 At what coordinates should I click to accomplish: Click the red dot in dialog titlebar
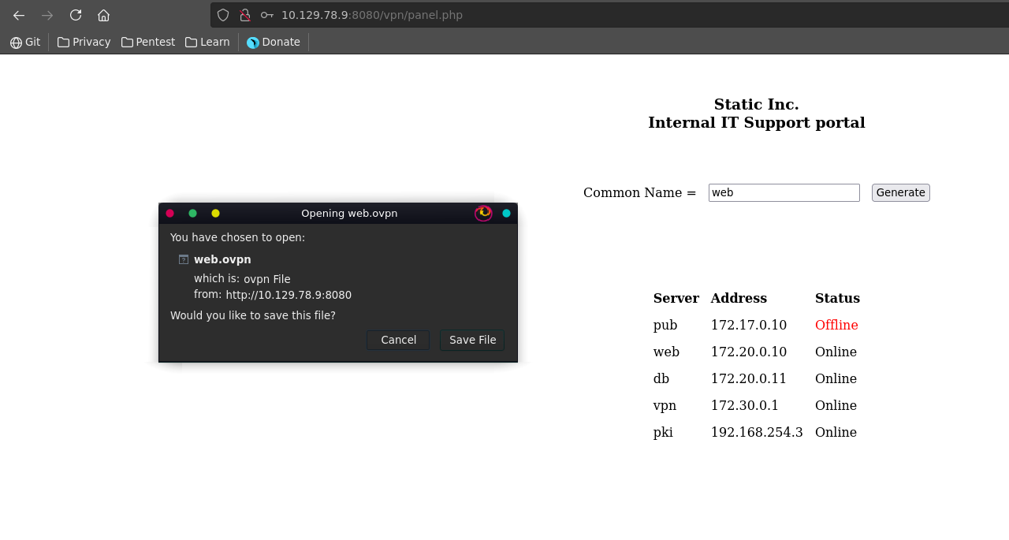click(x=169, y=213)
